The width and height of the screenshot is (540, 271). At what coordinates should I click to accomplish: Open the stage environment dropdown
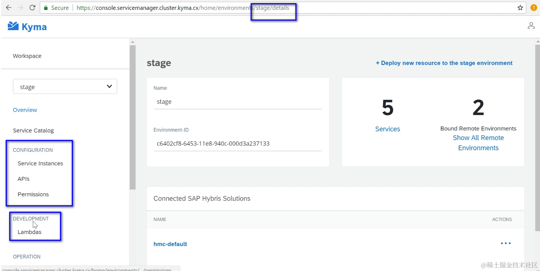coord(65,87)
